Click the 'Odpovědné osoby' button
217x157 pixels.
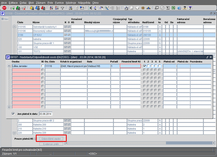(51, 139)
